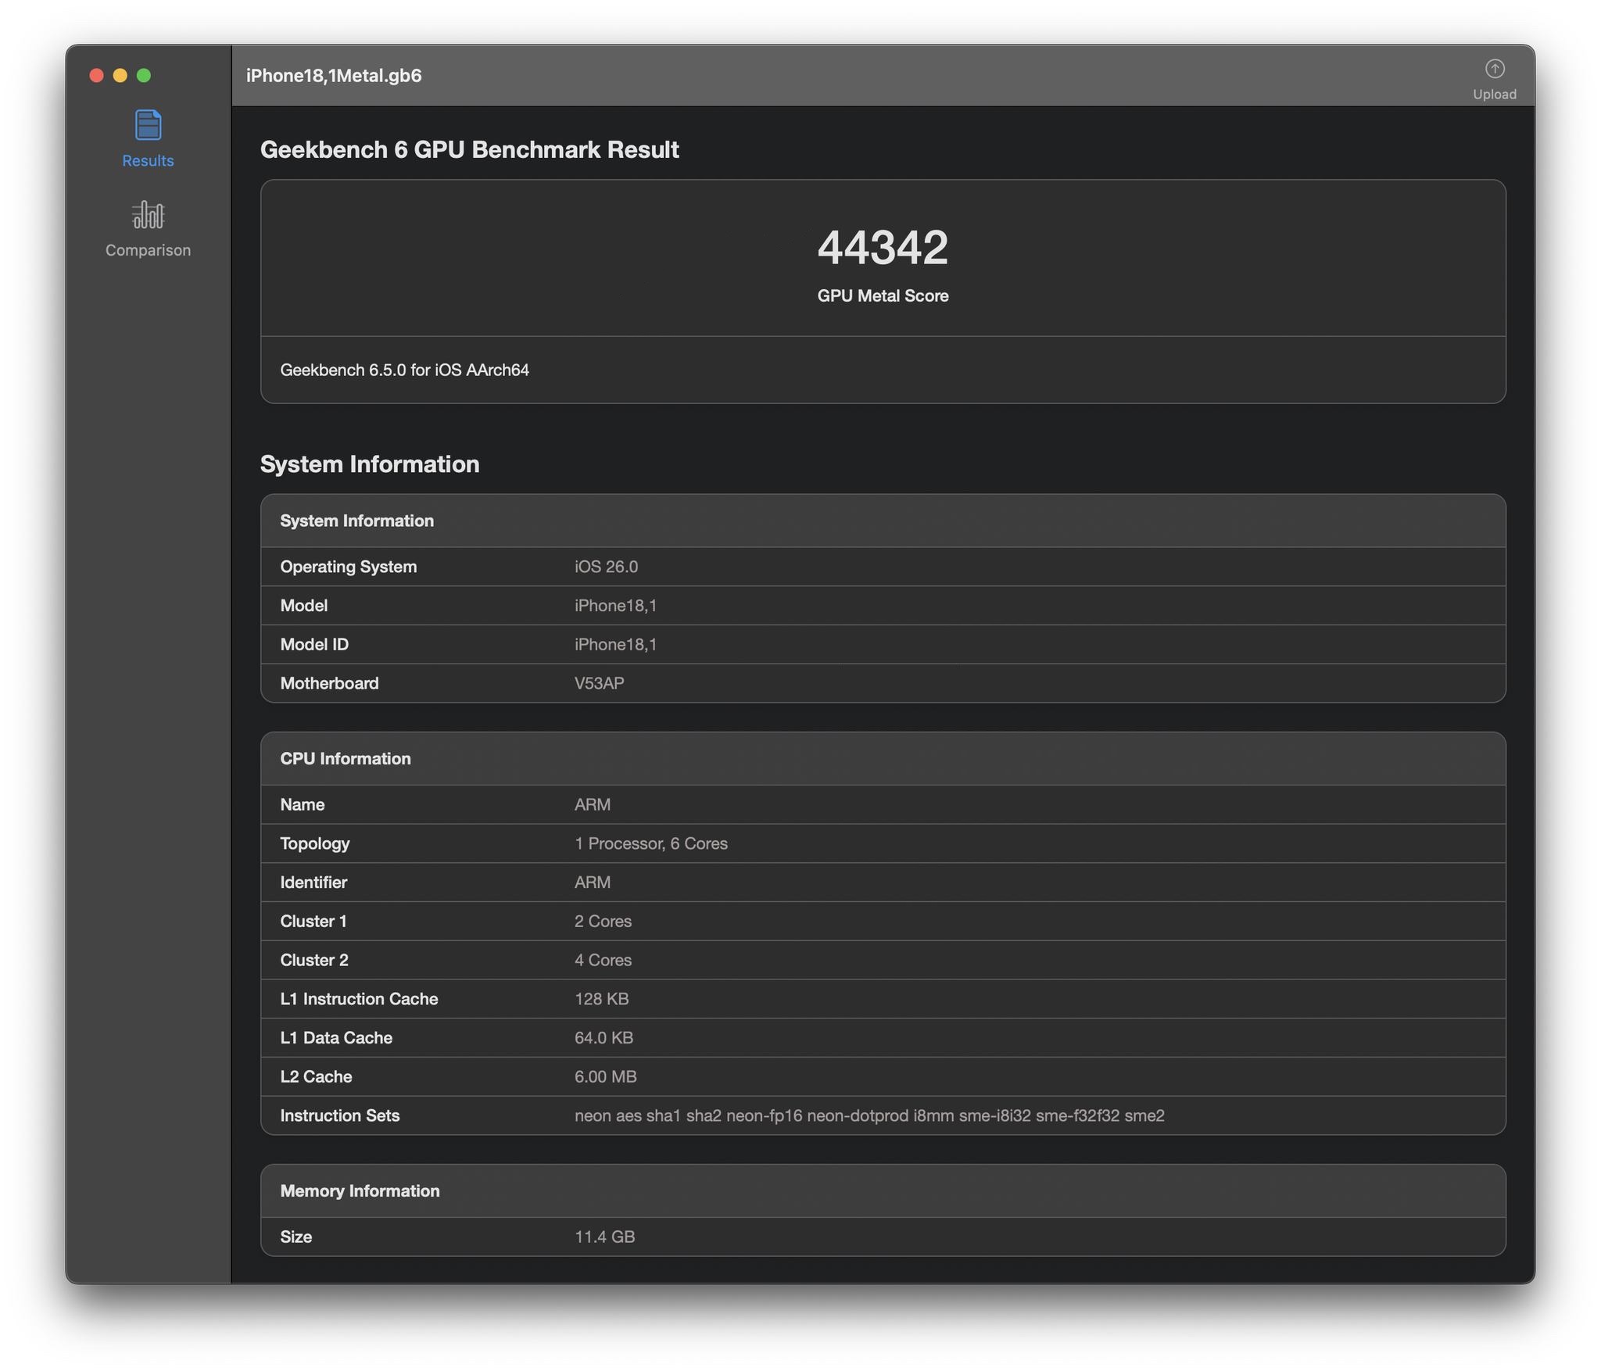The height and width of the screenshot is (1371, 1601).
Task: Click Geekbench 6.5.0 for iOS AArch64 text
Action: [404, 370]
